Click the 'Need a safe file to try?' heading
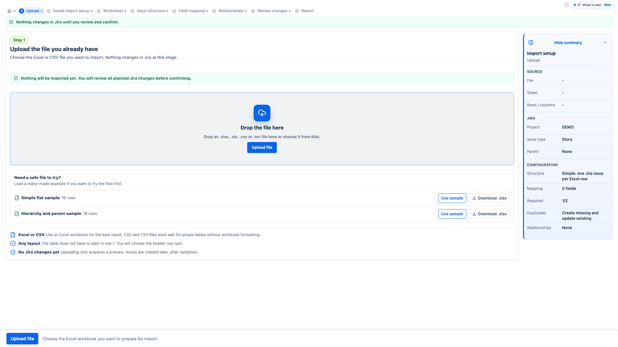 [x=37, y=177]
